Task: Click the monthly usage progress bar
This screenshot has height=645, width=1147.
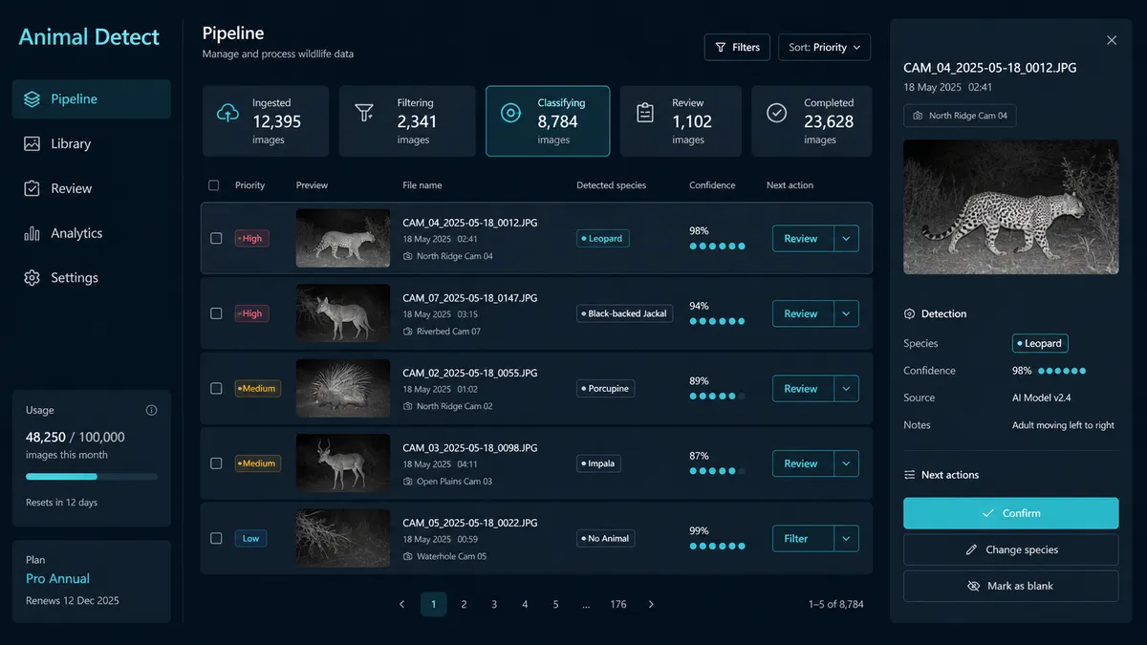Action: coord(92,476)
